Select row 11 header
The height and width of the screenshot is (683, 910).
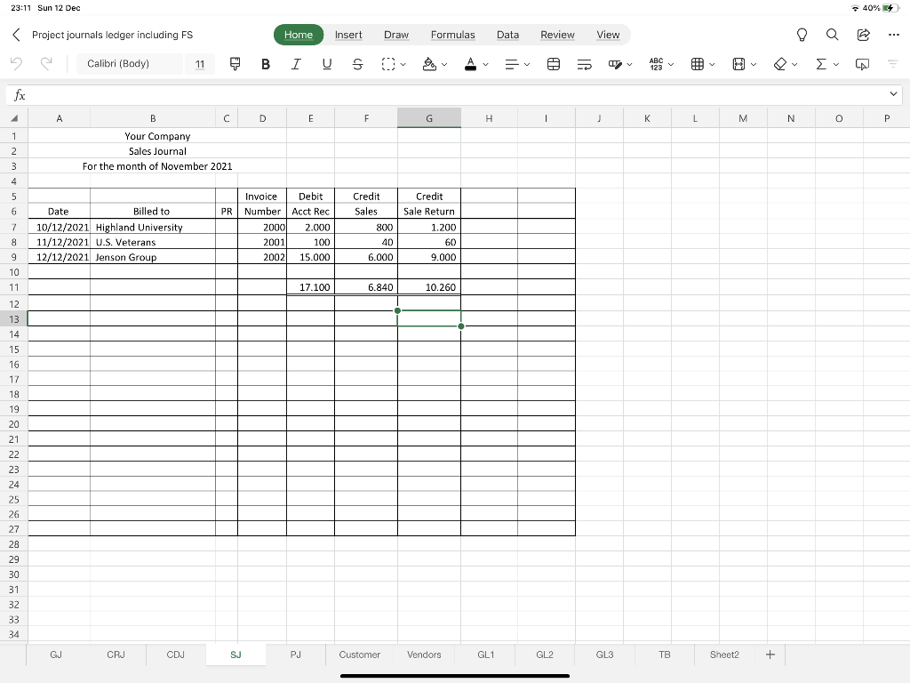click(14, 287)
